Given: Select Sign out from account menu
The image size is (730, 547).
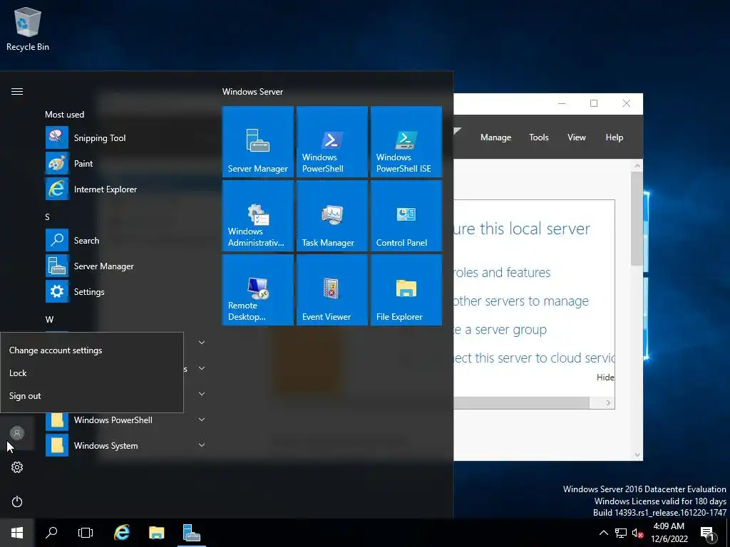Looking at the screenshot, I should click(92, 396).
